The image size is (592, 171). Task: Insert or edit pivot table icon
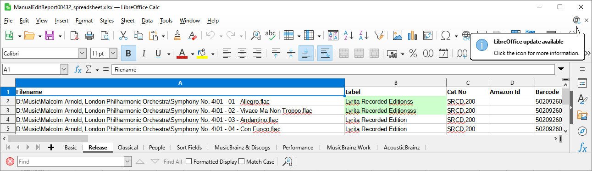click(x=427, y=35)
